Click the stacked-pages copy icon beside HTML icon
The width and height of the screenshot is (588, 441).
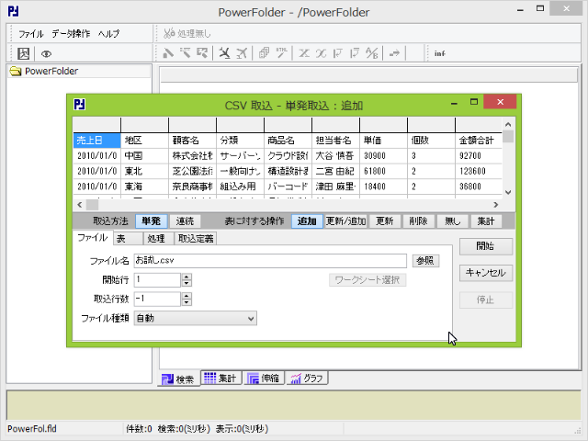[264, 53]
